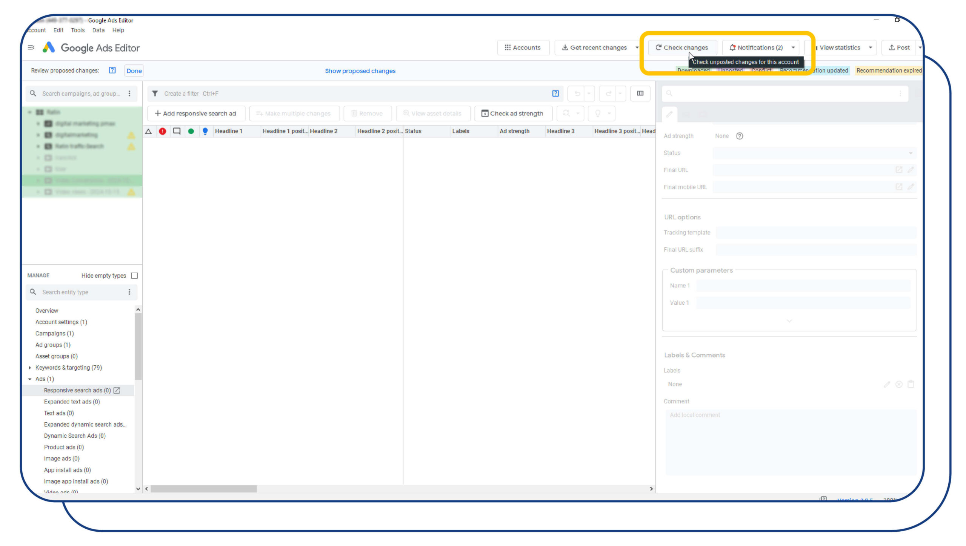Expand Keywords & targeting tree node
The width and height of the screenshot is (966, 546).
click(x=30, y=368)
